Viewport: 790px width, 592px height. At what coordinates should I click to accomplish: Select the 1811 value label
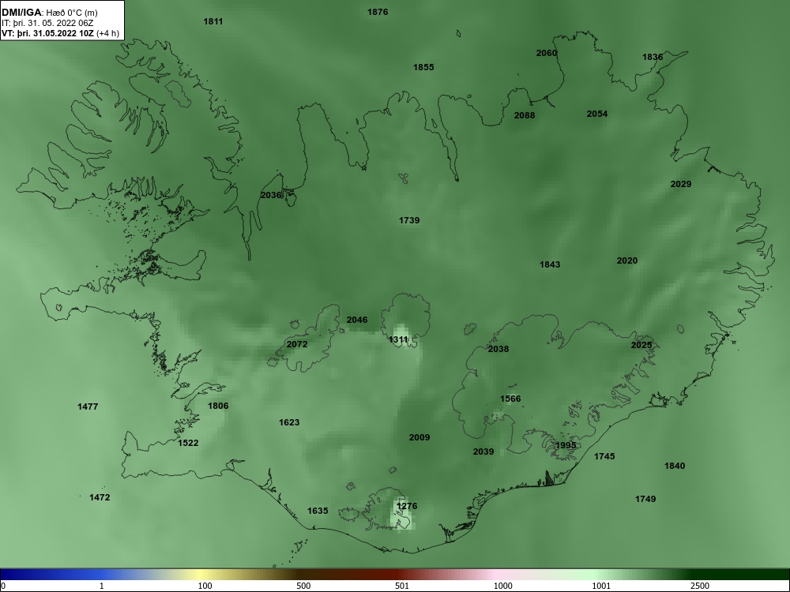213,21
